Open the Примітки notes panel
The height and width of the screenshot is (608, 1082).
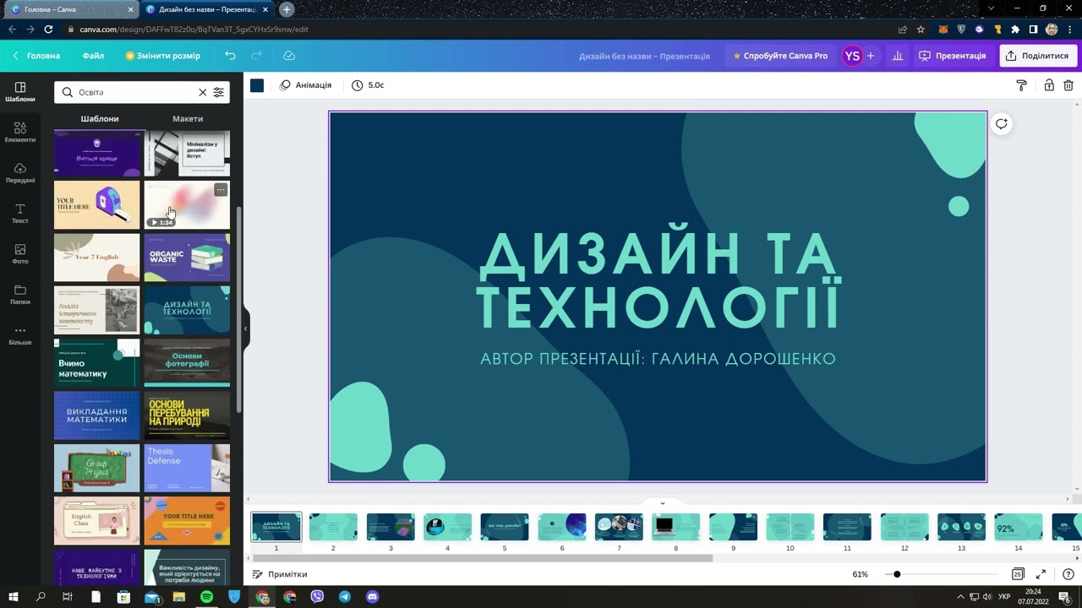click(280, 574)
